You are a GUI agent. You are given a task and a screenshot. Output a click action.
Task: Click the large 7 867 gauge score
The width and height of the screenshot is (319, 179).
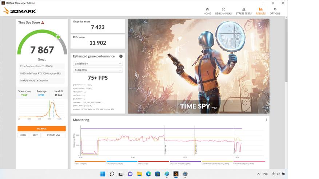point(42,50)
